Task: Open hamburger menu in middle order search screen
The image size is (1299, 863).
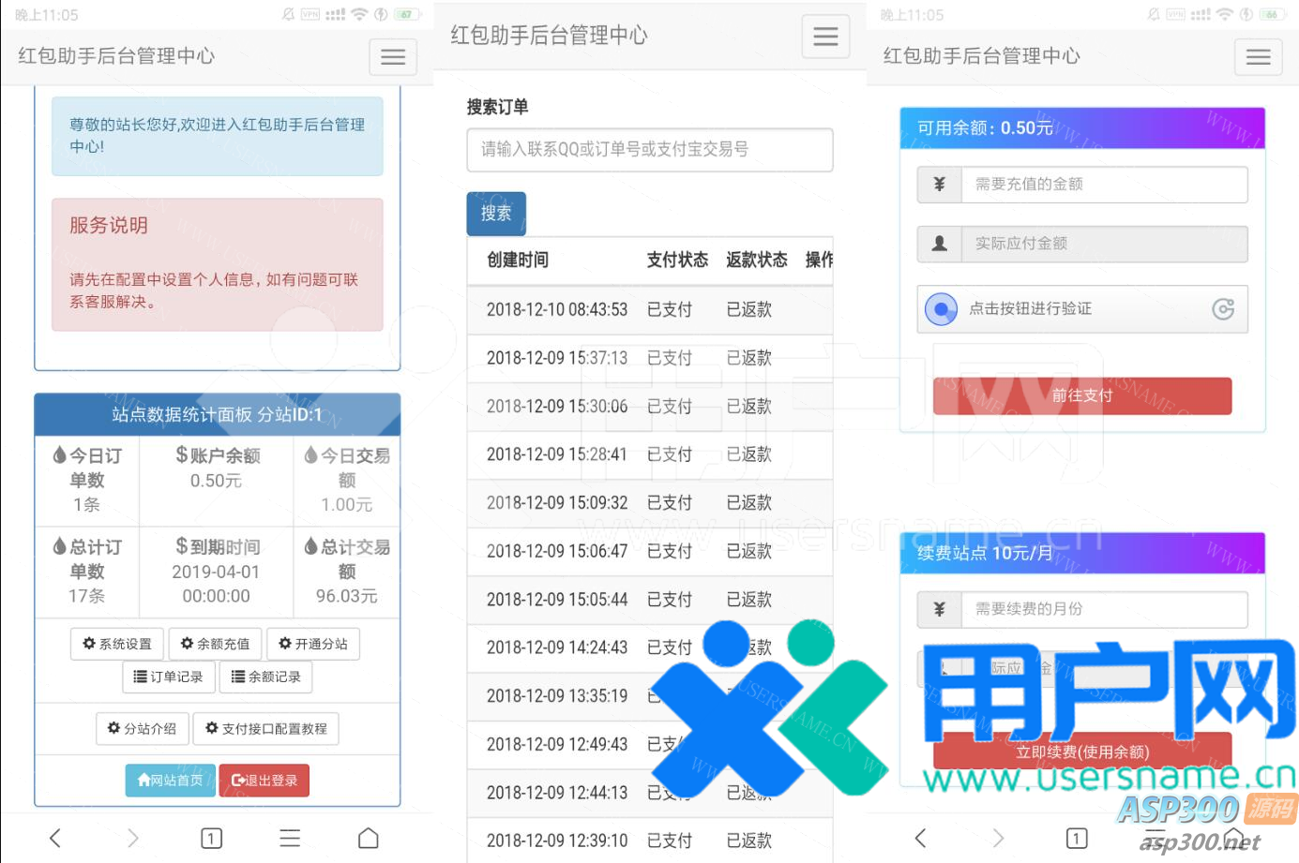Action: [x=825, y=37]
